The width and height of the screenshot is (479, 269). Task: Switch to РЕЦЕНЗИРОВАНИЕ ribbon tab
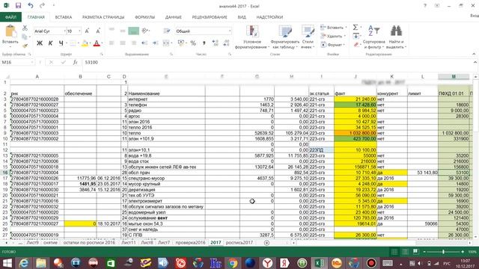(x=210, y=17)
